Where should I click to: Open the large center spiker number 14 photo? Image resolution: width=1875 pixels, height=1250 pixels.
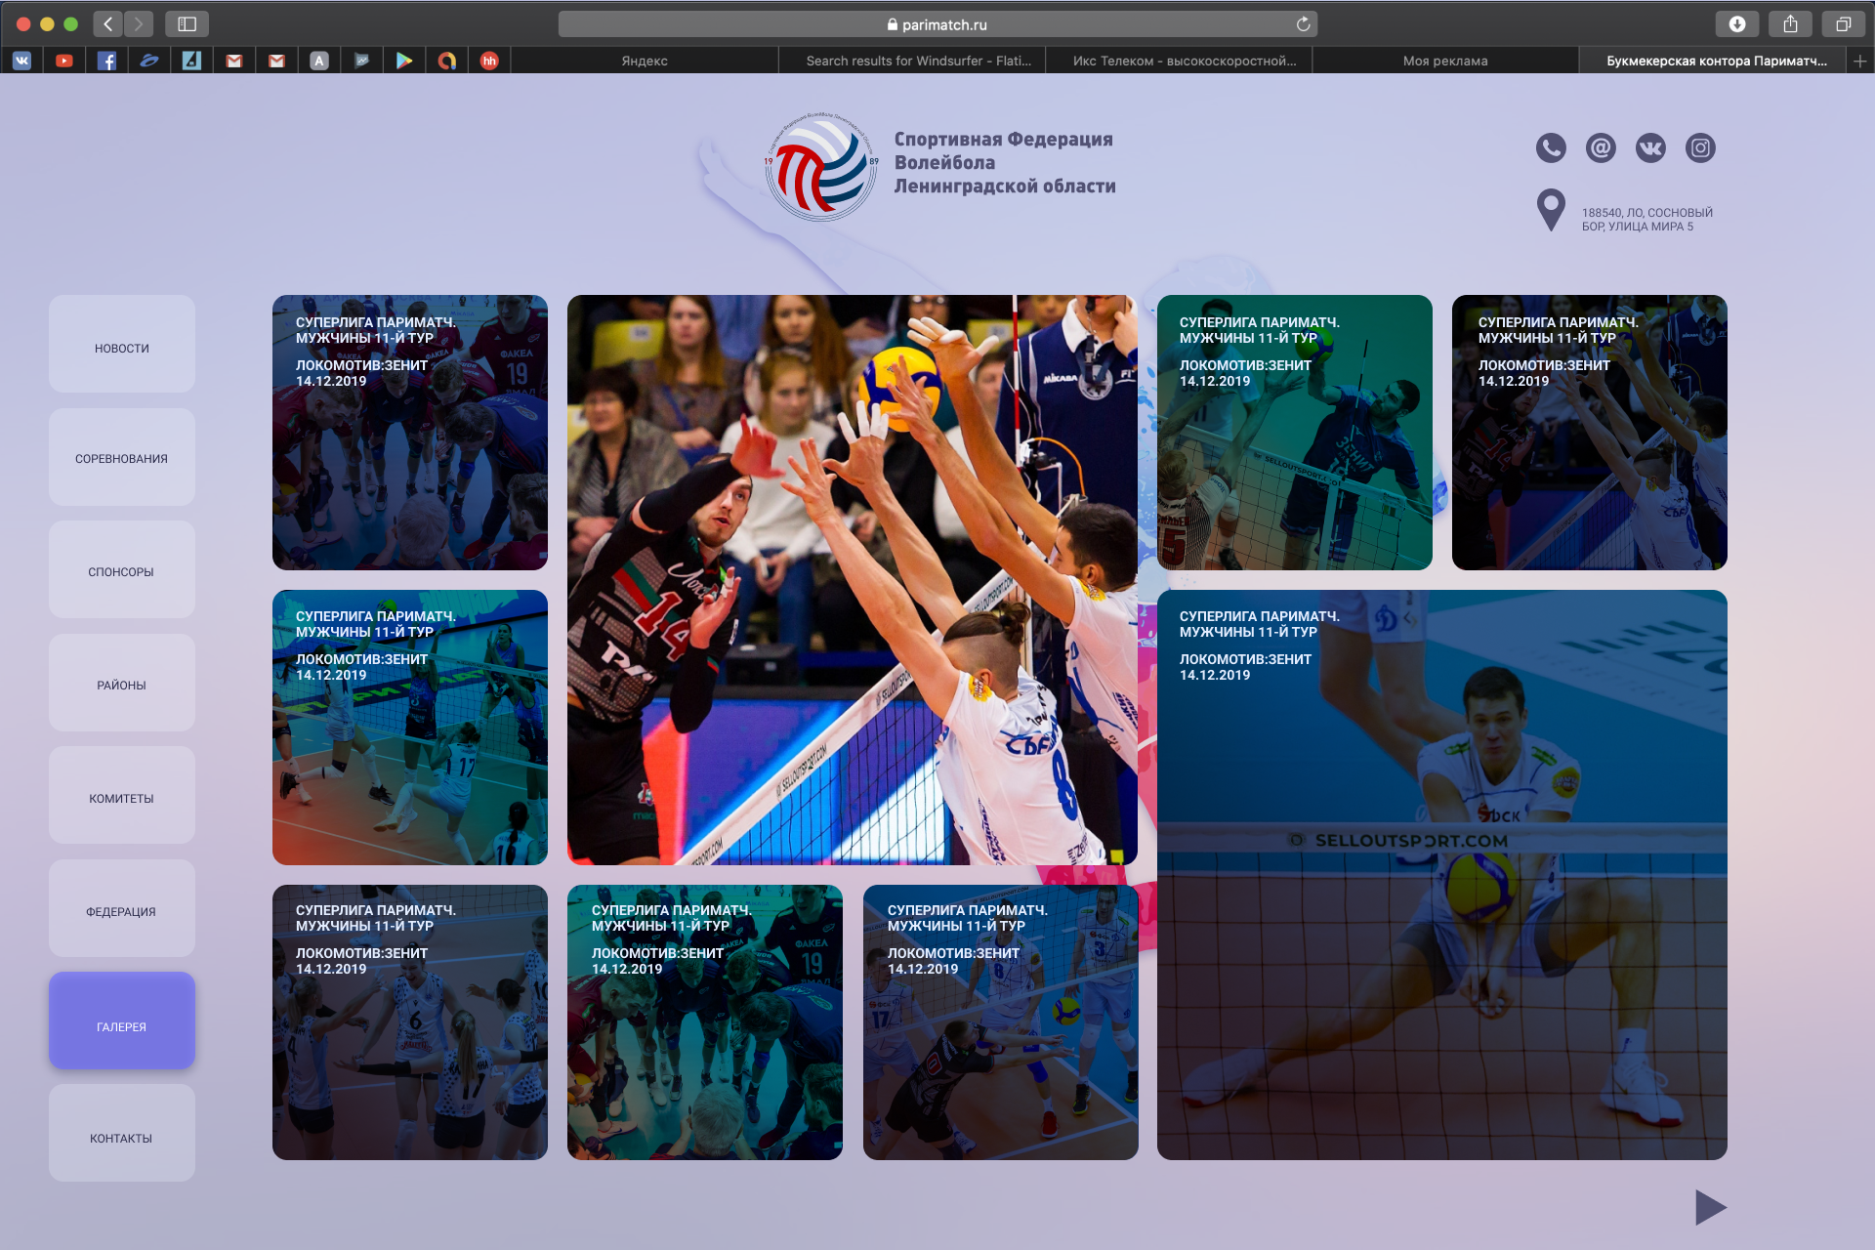pos(853,580)
